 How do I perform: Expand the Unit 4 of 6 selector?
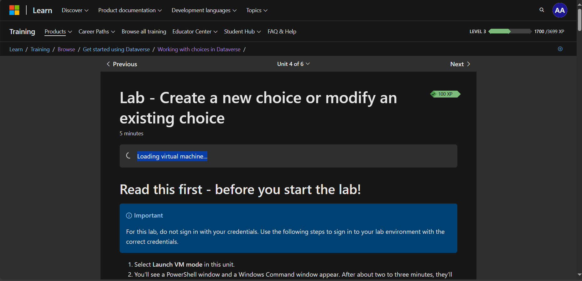pyautogui.click(x=293, y=64)
